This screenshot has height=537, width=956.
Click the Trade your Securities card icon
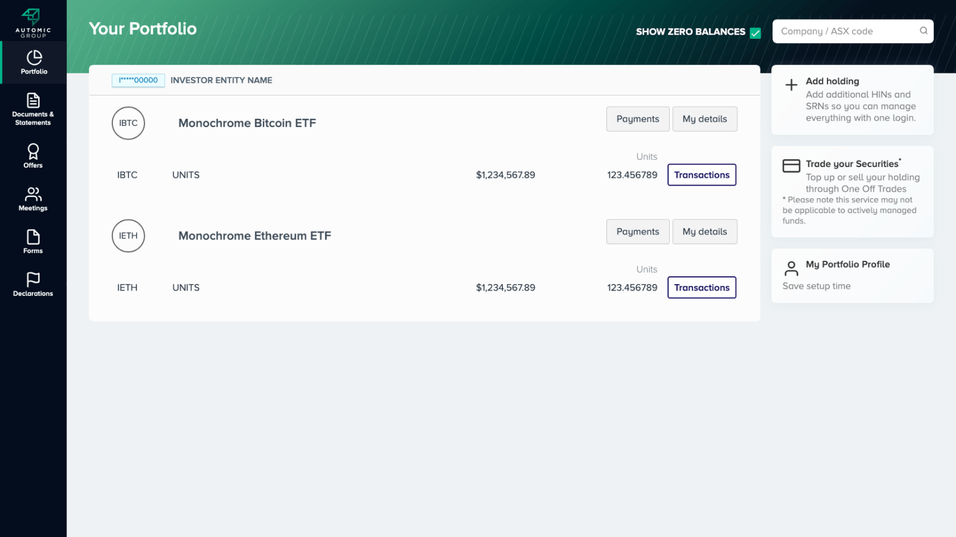pos(791,166)
